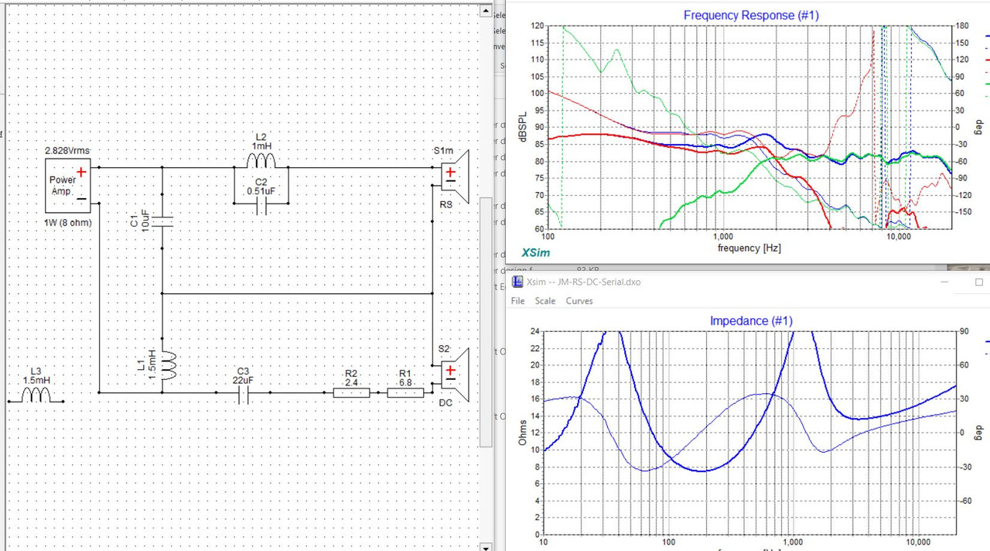The height and width of the screenshot is (551, 990).
Task: Click schematic scrollbar down arrow
Action: [x=486, y=546]
